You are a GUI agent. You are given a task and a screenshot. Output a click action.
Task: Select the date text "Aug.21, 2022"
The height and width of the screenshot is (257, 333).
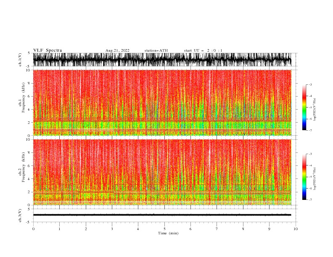pos(117,50)
